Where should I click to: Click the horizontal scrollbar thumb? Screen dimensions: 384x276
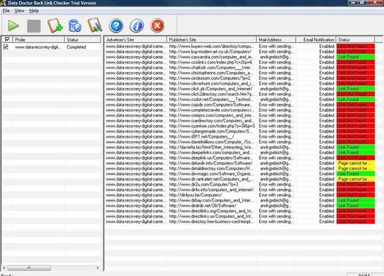(x=29, y=268)
